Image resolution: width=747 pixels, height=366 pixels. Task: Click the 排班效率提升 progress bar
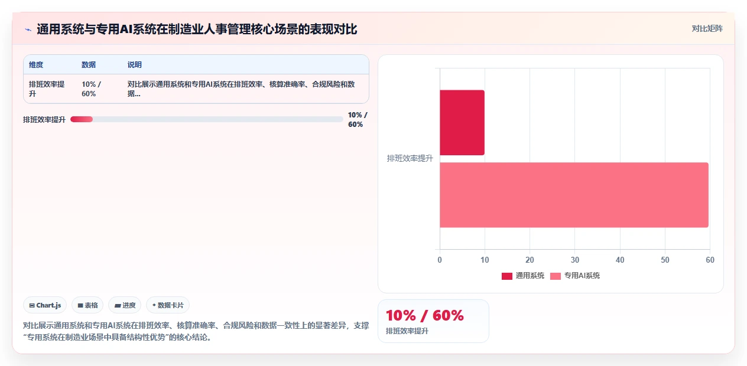click(x=206, y=119)
